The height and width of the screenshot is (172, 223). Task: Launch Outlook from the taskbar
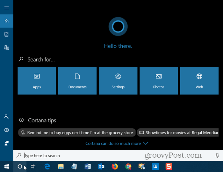(101, 167)
